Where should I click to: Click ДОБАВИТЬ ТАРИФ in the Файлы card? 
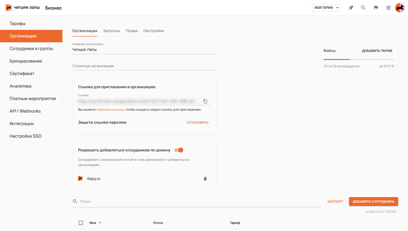pos(377,51)
